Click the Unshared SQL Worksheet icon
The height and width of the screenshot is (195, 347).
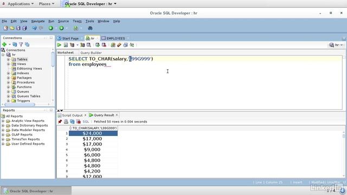[113, 45]
